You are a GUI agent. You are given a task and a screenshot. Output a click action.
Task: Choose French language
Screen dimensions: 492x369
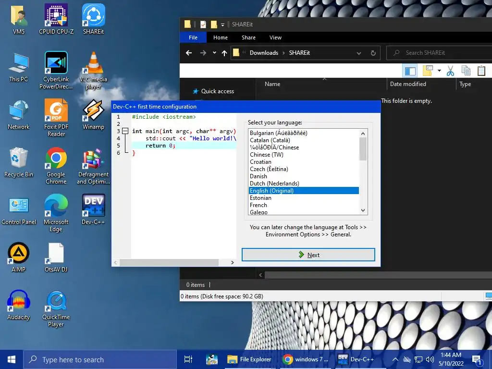304,205
